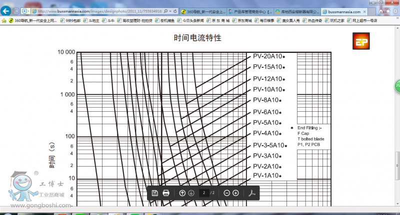Viewport: 400px width, 215px height.
Task: Show the Adobe Reader toolbar
Action: point(252,193)
